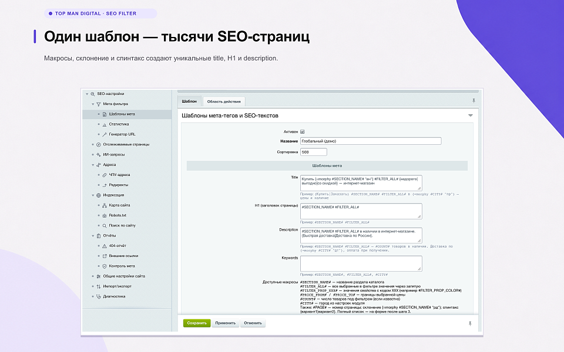Click the SEO-настройки magnifier icon
The height and width of the screenshot is (352, 564).
[92, 94]
